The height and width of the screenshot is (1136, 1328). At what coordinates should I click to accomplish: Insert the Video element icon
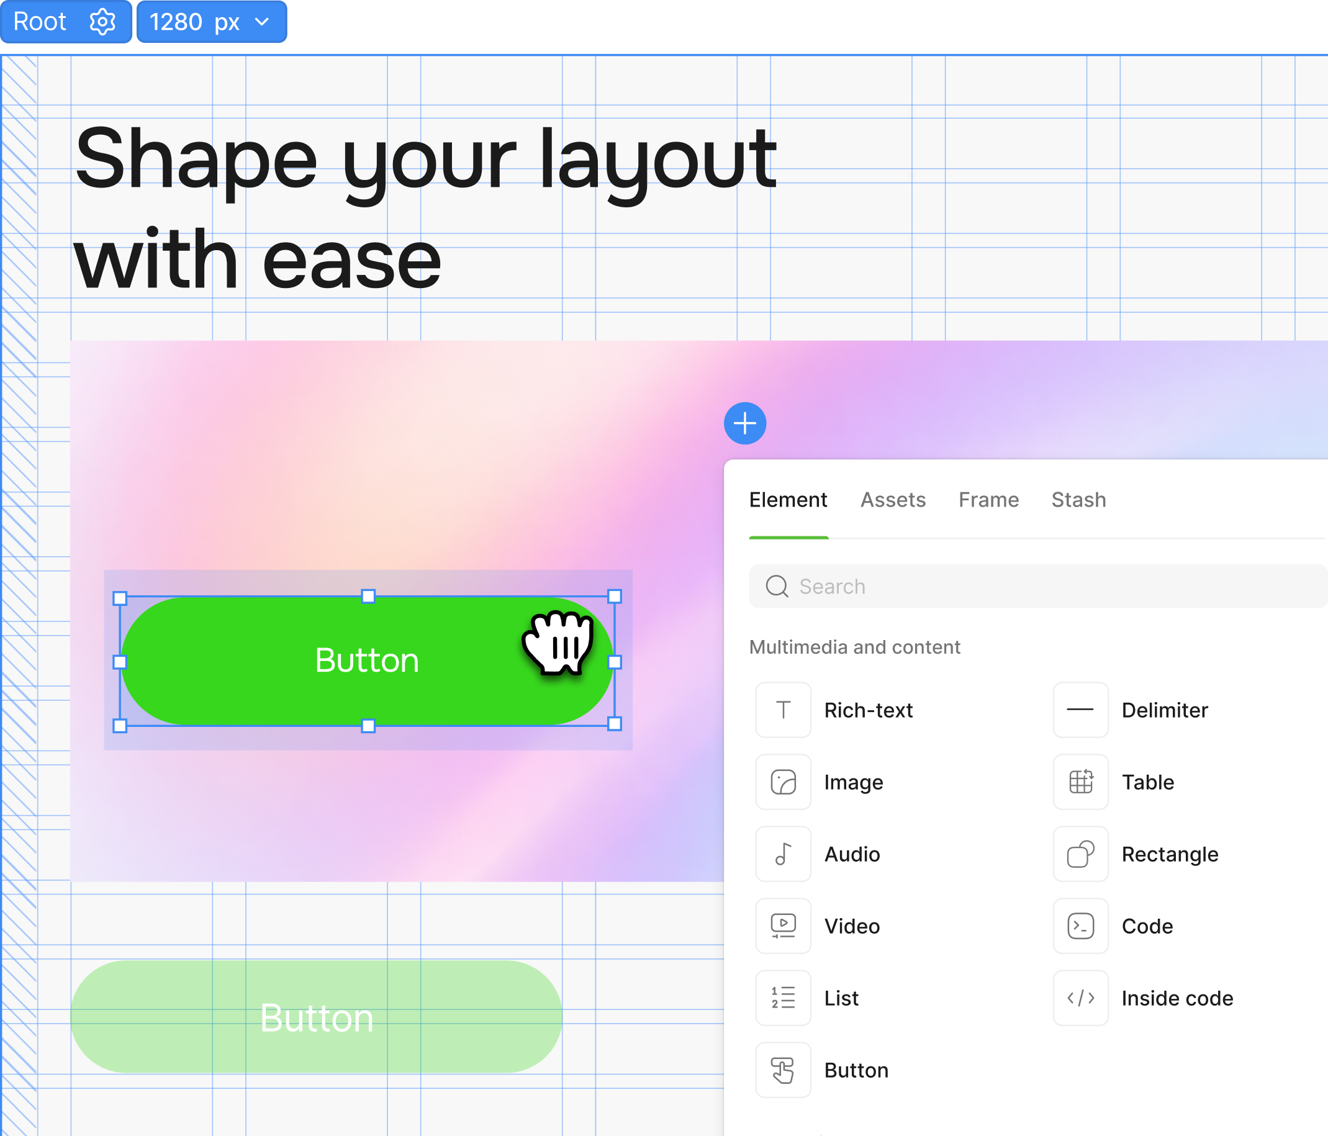pyautogui.click(x=784, y=926)
